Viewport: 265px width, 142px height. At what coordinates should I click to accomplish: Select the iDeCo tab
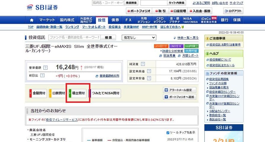point(209,20)
